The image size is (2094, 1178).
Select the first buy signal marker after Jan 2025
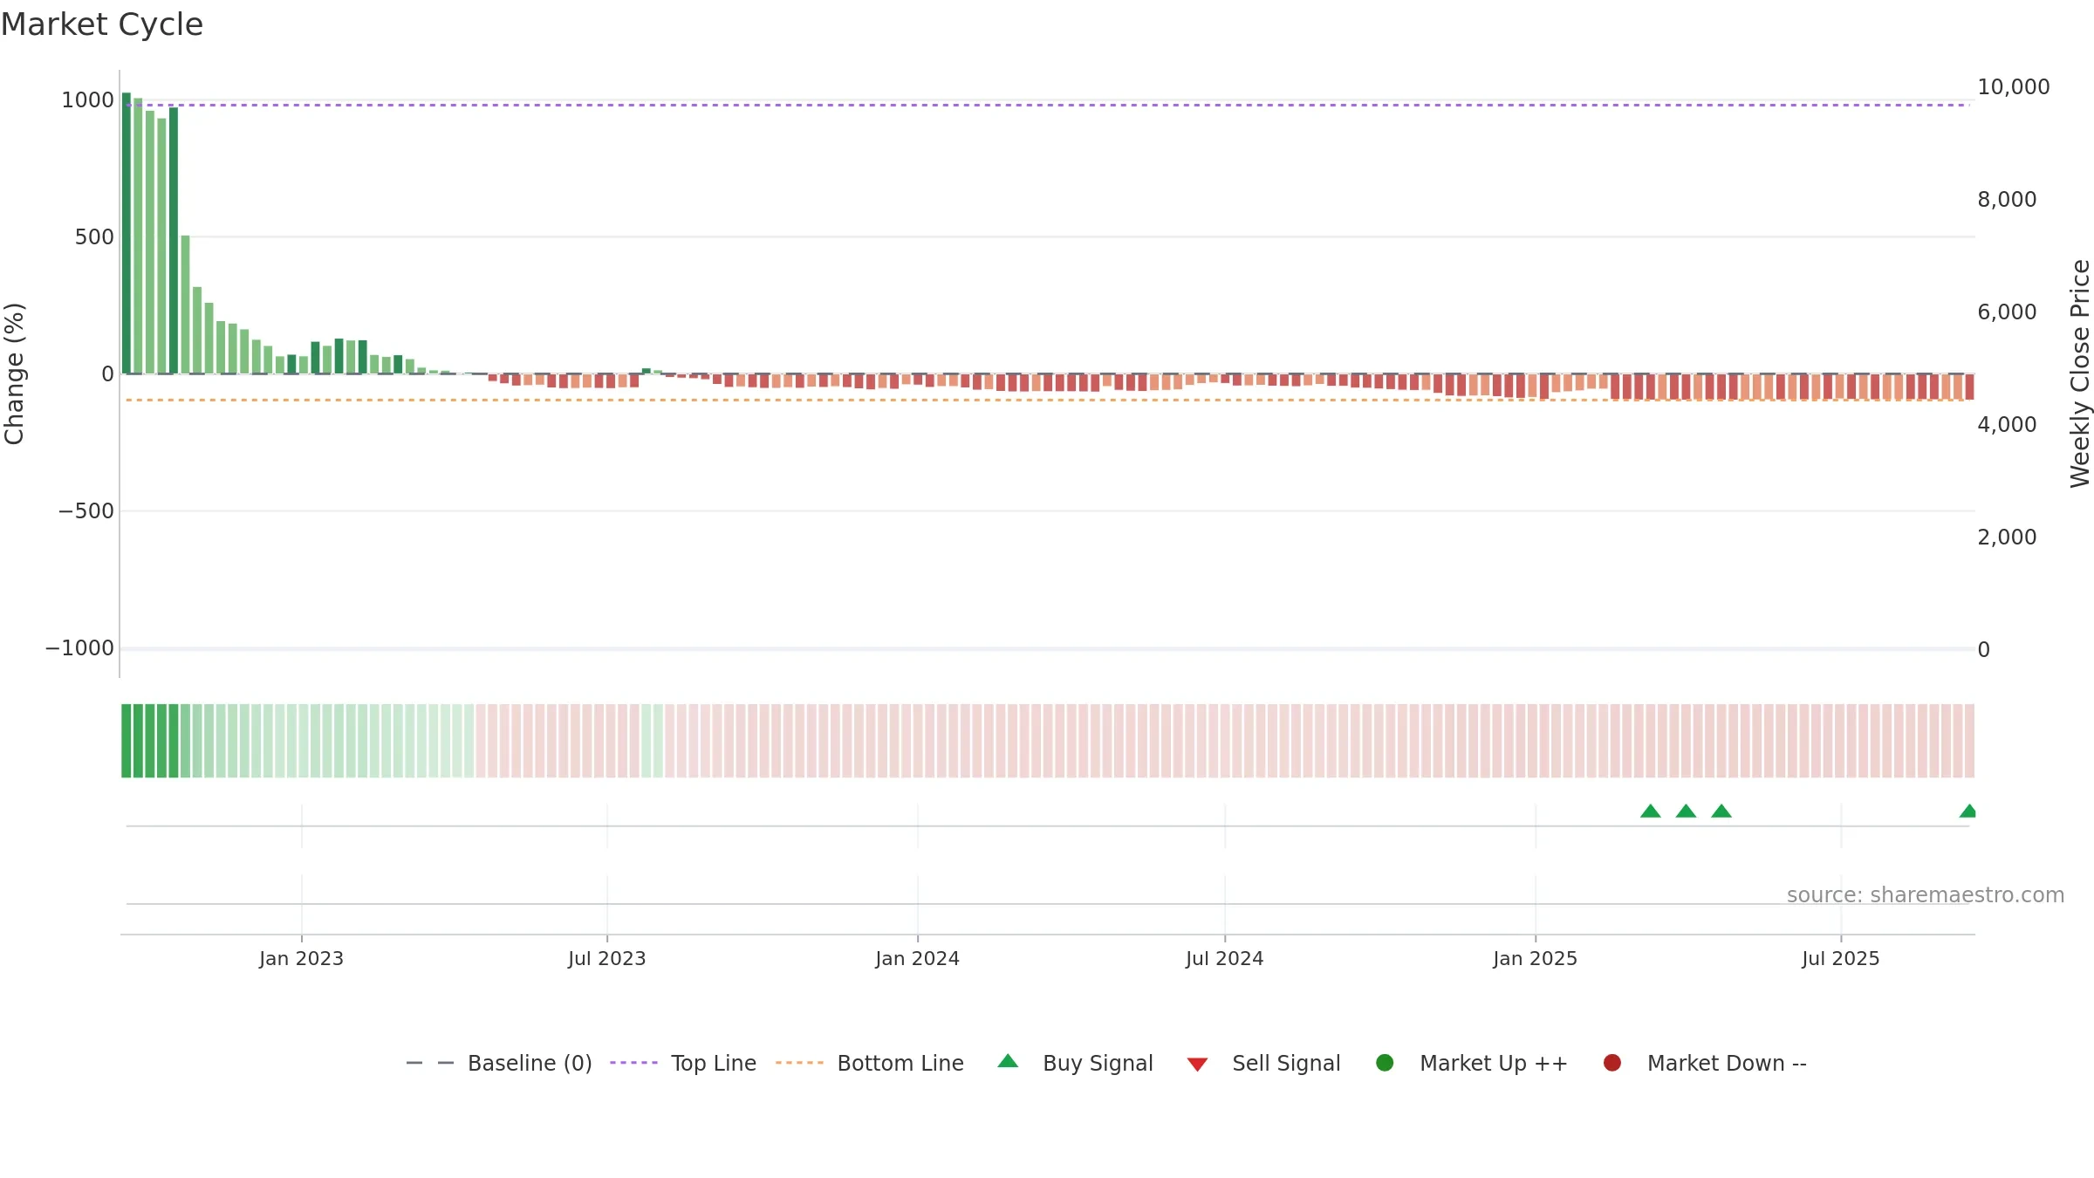(x=1650, y=812)
